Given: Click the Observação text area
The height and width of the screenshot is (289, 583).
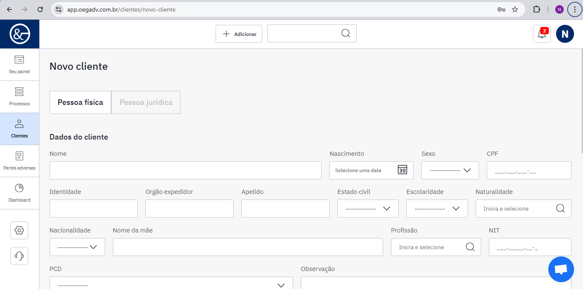Looking at the screenshot, I should pos(436,283).
